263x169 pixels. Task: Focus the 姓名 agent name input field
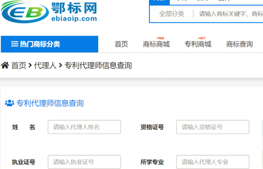[84, 127]
